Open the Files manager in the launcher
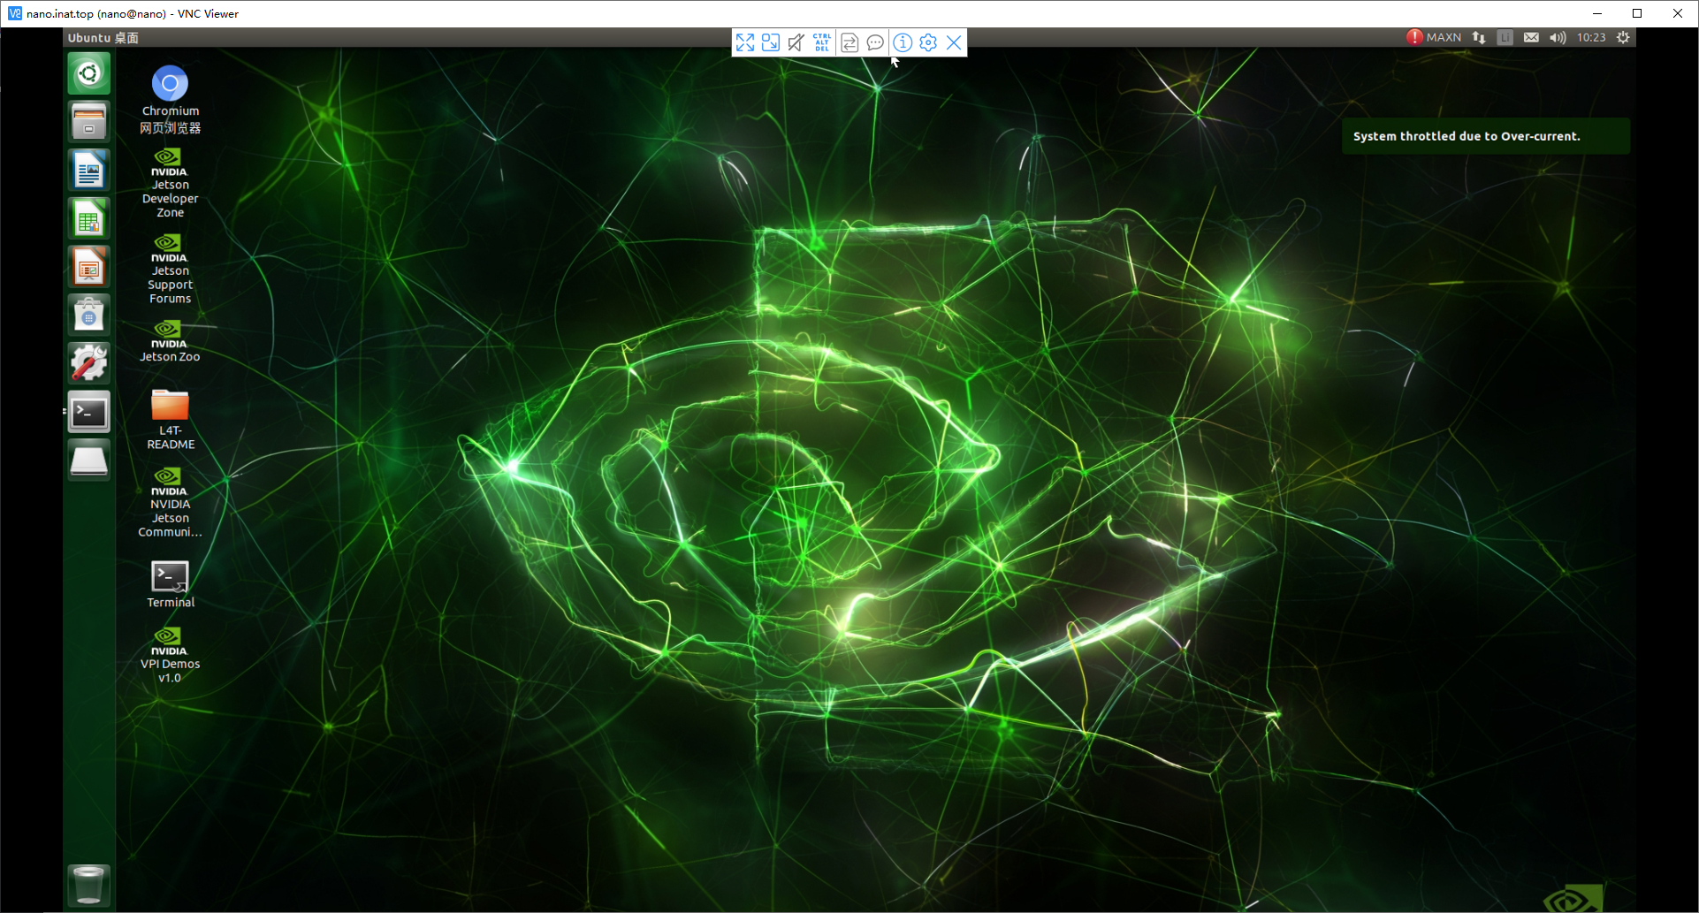The height and width of the screenshot is (913, 1699). pyautogui.click(x=89, y=121)
